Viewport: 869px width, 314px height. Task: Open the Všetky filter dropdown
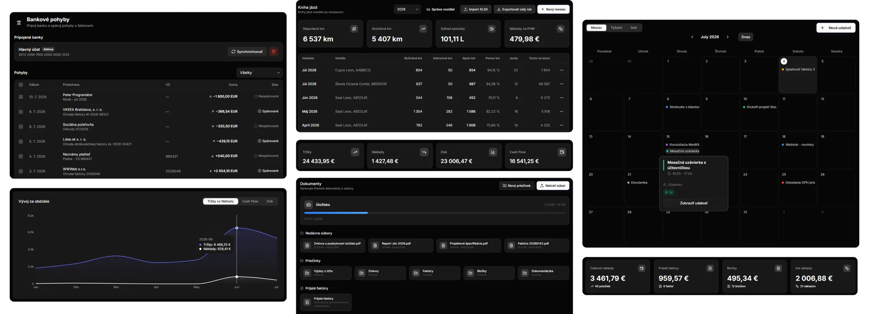[x=260, y=73]
